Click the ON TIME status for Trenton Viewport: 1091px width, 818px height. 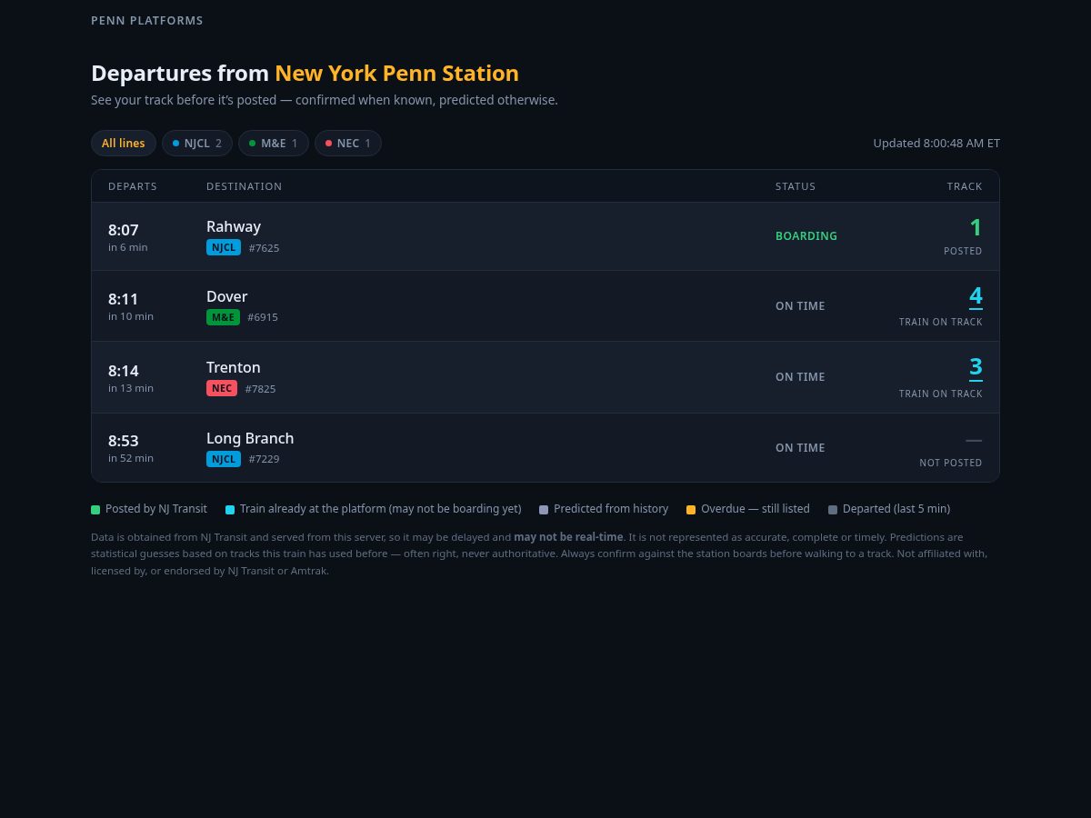(x=800, y=377)
